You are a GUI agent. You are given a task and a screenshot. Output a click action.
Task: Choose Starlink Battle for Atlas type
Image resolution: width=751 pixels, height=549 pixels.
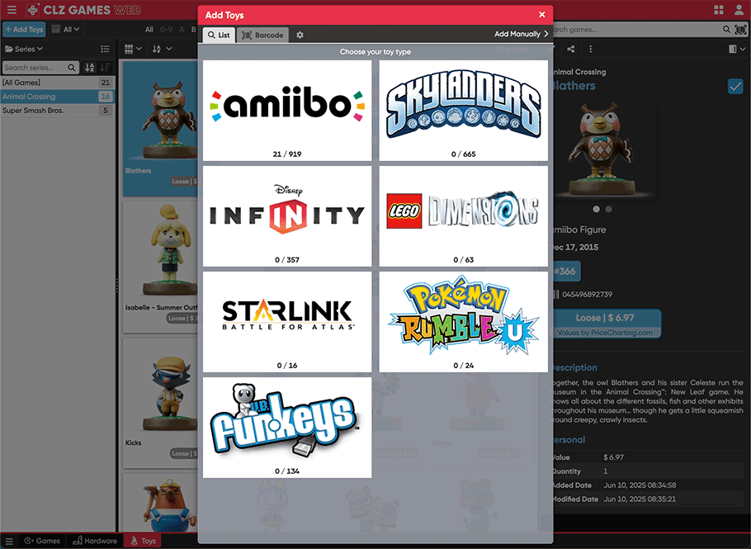coord(287,322)
